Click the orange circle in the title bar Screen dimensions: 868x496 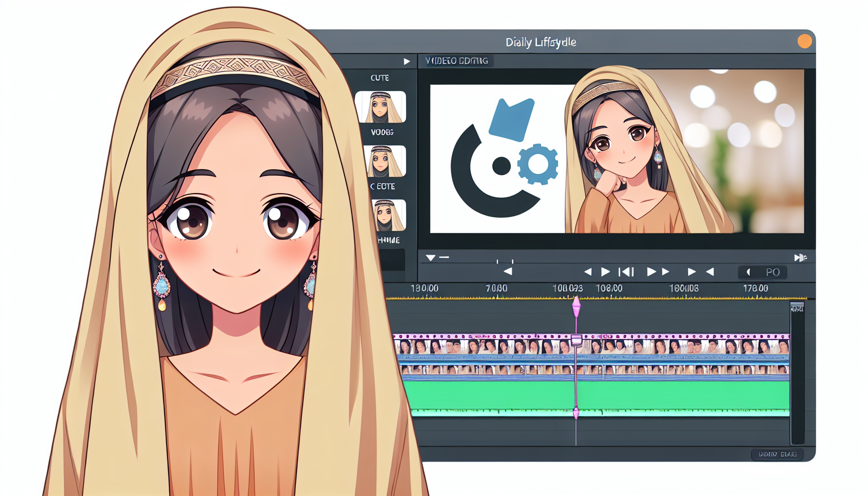805,42
